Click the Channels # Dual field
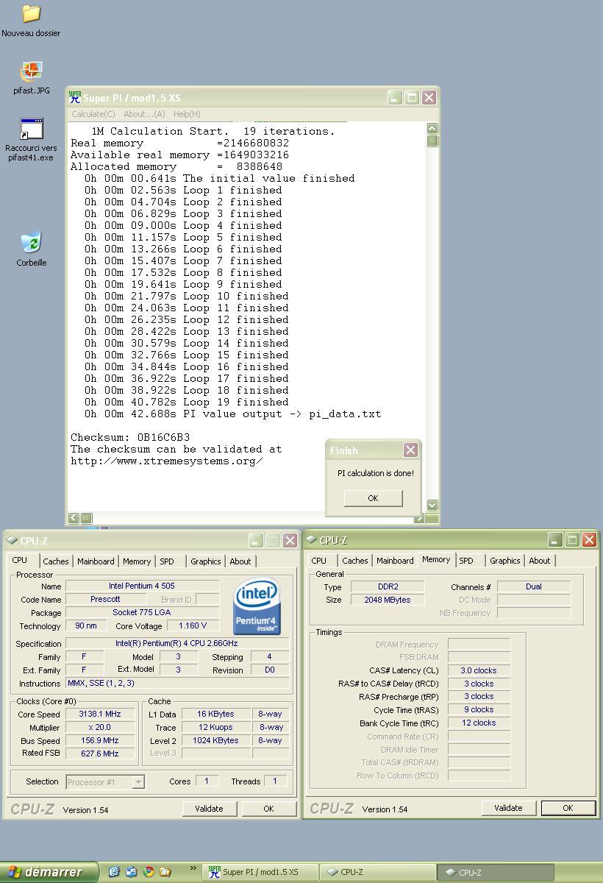 click(x=534, y=586)
